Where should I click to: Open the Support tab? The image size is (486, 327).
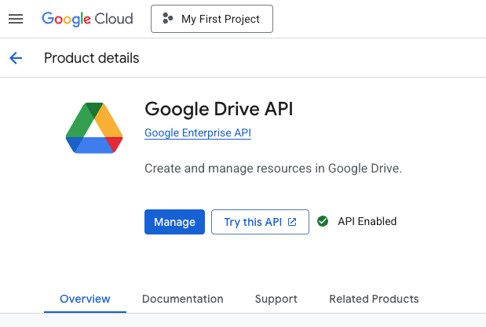pyautogui.click(x=276, y=299)
